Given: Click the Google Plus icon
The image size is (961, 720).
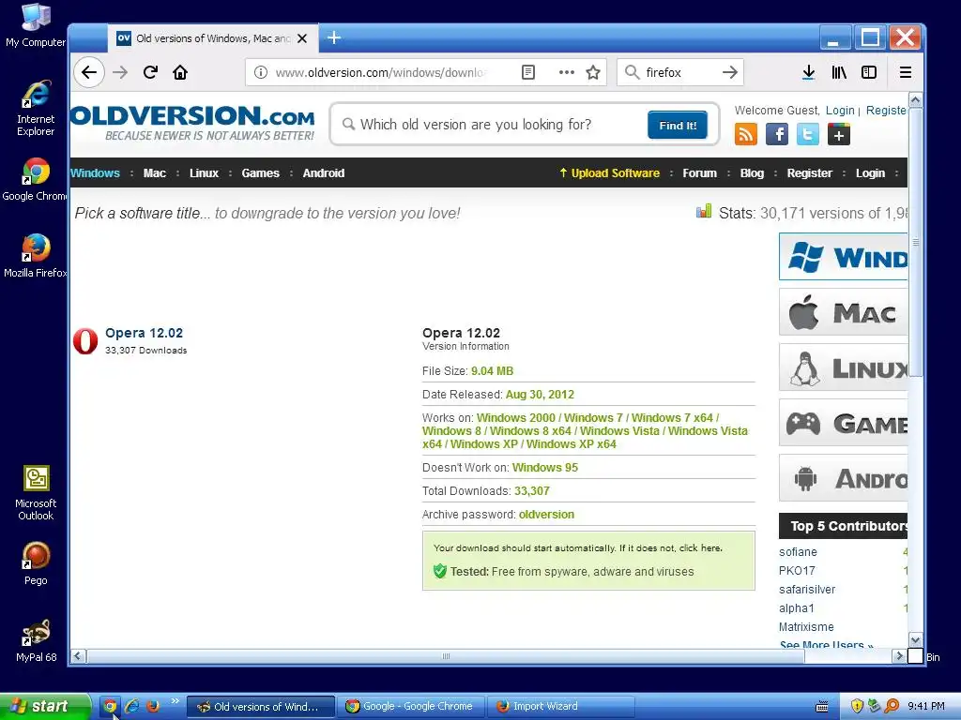Looking at the screenshot, I should click(x=838, y=134).
